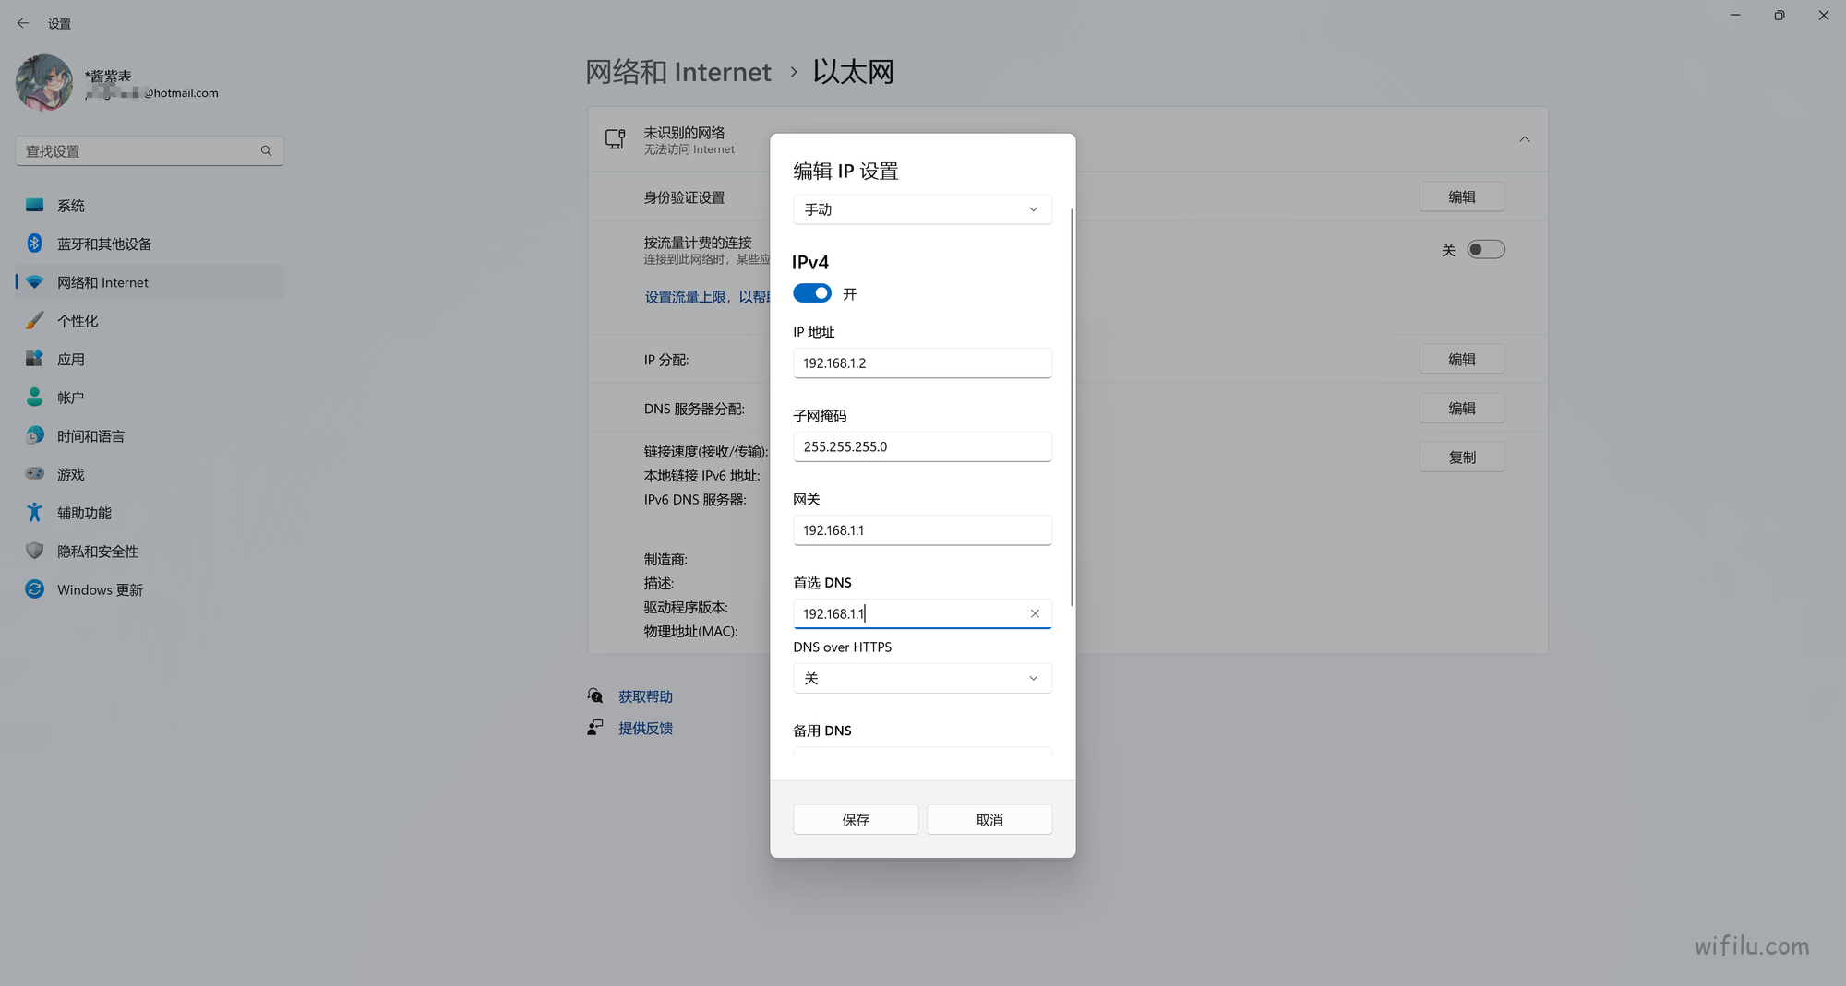Collapse the 未识别的网络 section chevron
Viewport: 1846px width, 986px height.
(x=1525, y=139)
